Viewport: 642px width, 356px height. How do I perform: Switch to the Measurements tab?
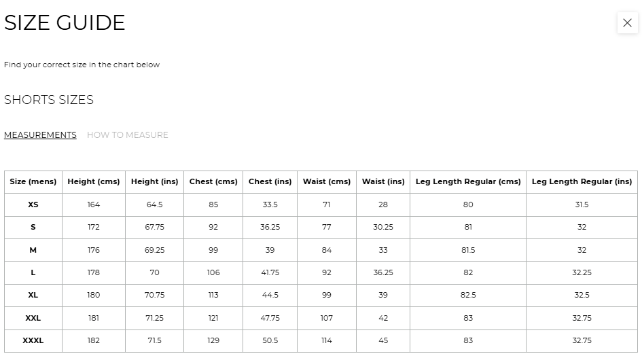click(40, 135)
